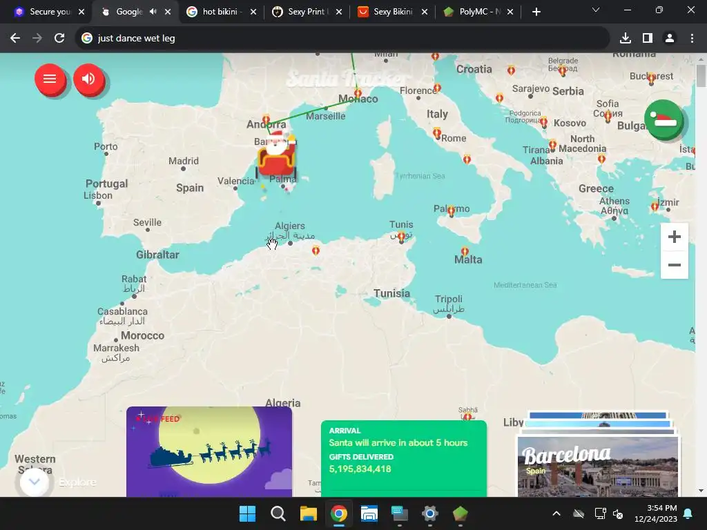Switch to the Sexy Bikini tab
The height and width of the screenshot is (530, 707).
pos(391,12)
